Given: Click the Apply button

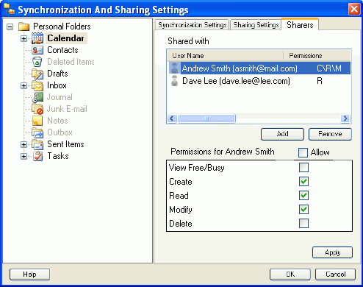Looking at the screenshot, I should [332, 252].
